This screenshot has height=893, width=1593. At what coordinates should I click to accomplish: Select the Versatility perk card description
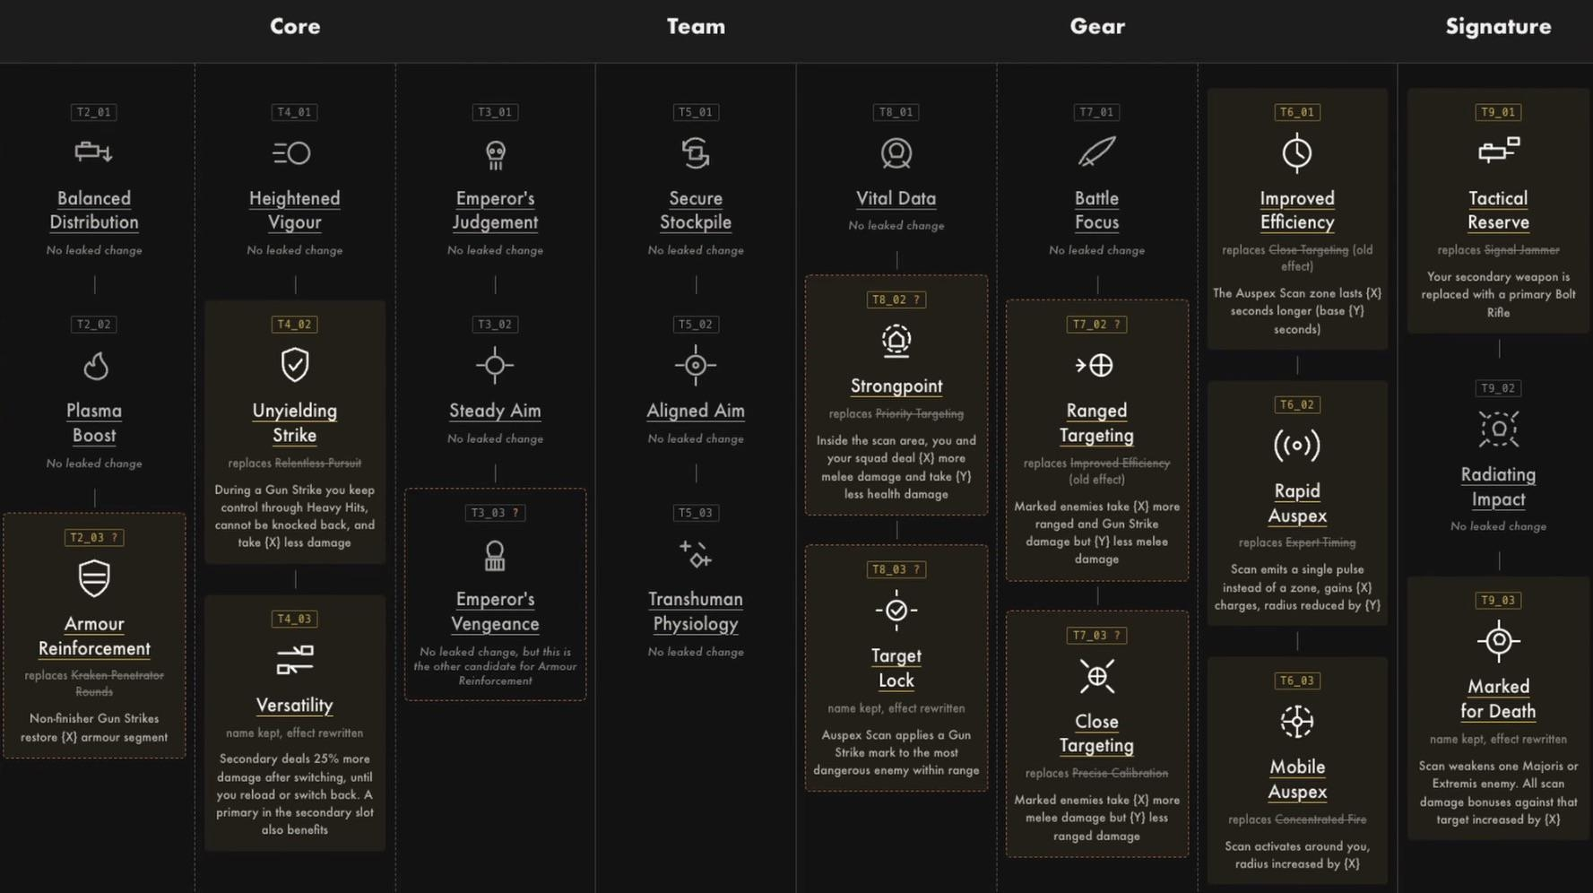coord(295,794)
